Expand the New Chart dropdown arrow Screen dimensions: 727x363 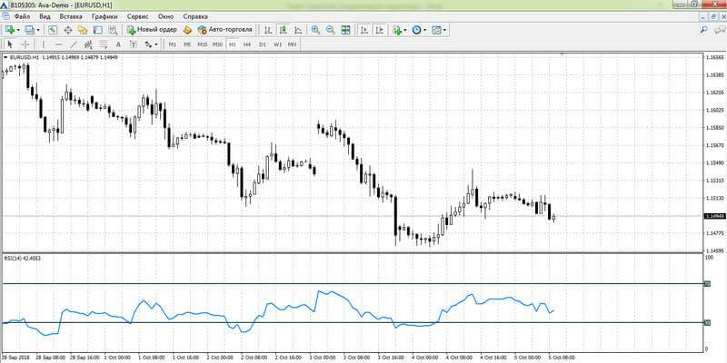tap(18, 30)
